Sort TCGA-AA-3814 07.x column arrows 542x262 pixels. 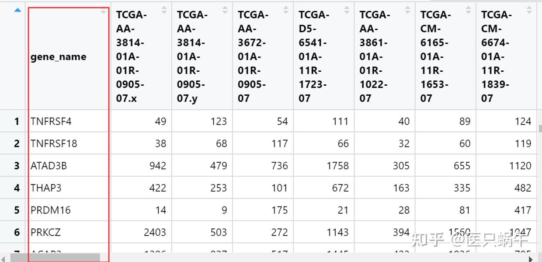164,10
